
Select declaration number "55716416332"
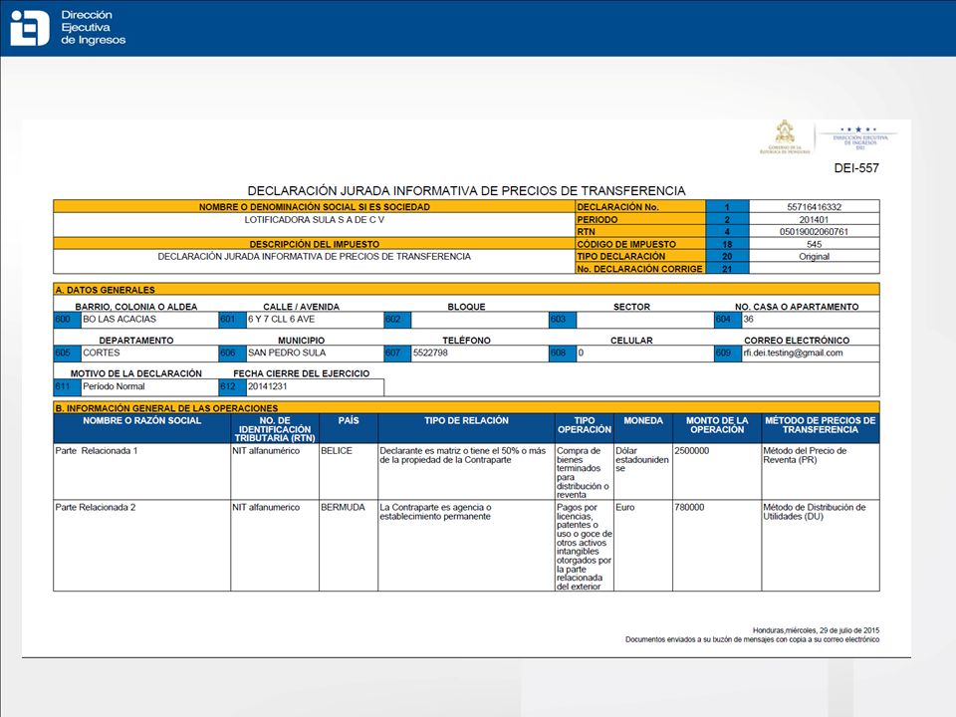click(814, 207)
